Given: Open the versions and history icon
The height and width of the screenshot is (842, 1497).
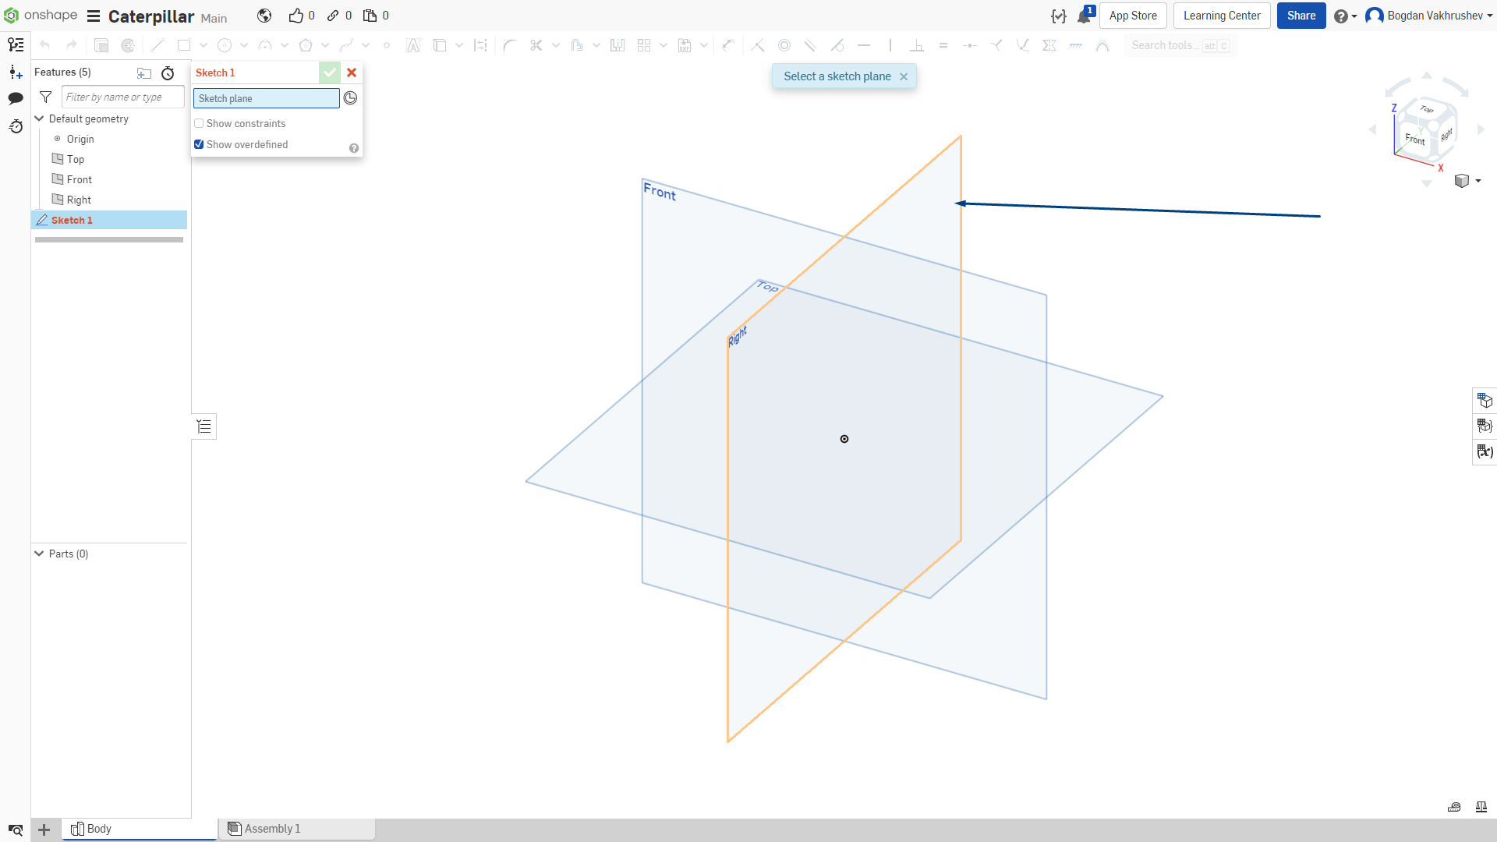Looking at the screenshot, I should pos(16,126).
